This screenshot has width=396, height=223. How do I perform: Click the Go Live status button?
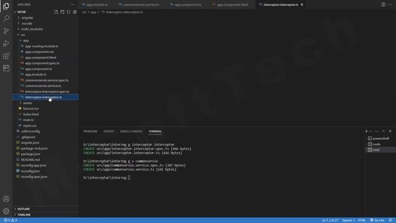pyautogui.click(x=377, y=221)
